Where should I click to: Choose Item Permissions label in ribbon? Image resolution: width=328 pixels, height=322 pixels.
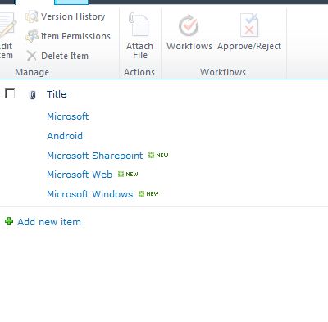pyautogui.click(x=75, y=36)
